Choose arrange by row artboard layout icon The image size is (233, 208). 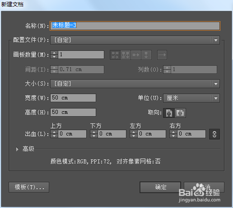(136, 55)
